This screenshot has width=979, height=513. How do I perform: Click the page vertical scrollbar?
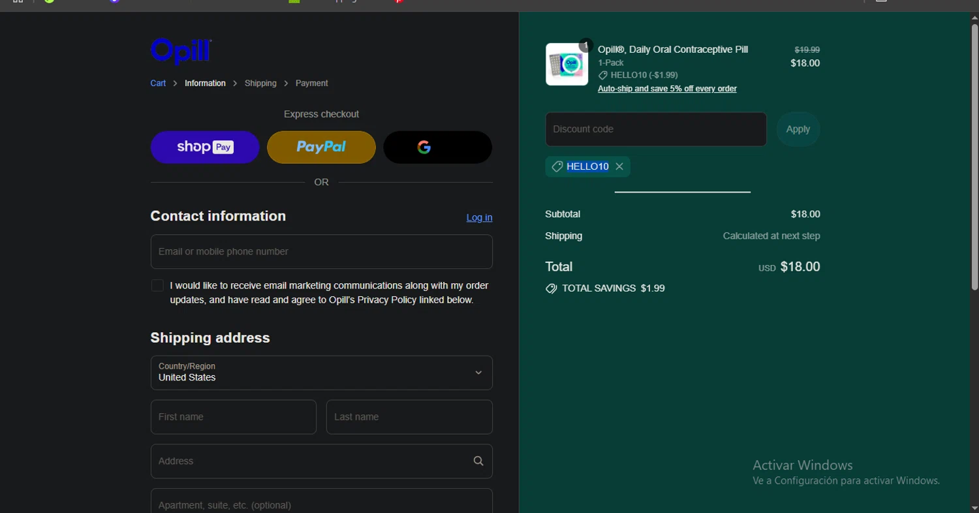tap(974, 157)
